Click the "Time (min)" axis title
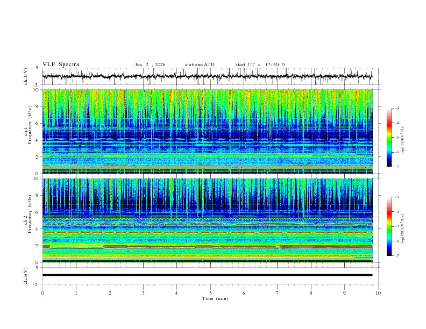Image resolution: width=426 pixels, height=329 pixels. (x=215, y=298)
